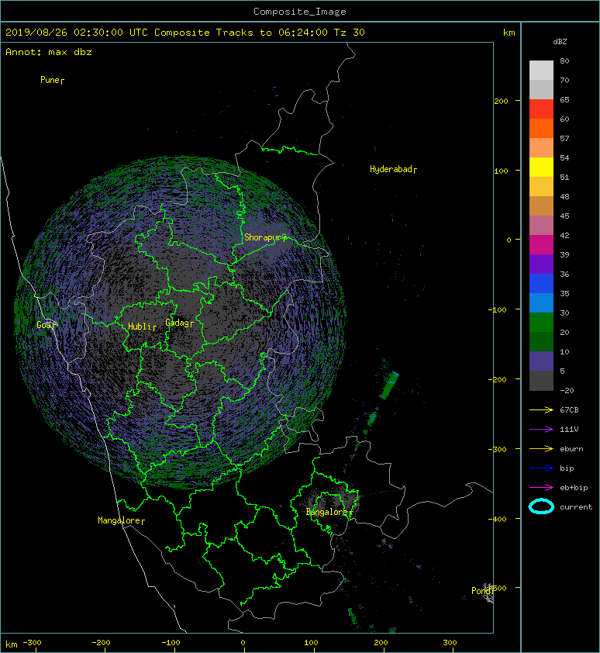Pick the dark orange 57–60 dBZ swatch
This screenshot has width=600, height=653.
click(x=541, y=129)
